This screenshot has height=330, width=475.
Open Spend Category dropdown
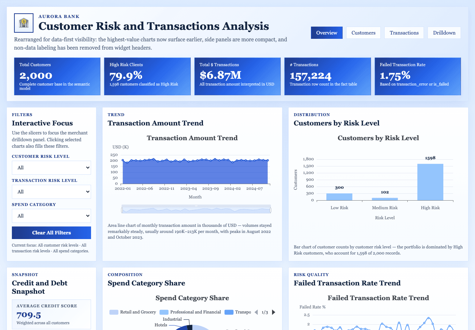tap(51, 216)
